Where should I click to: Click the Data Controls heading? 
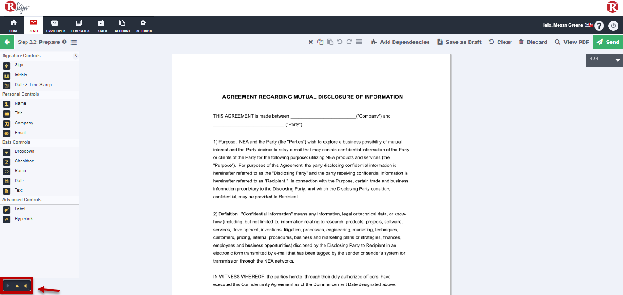(x=16, y=142)
